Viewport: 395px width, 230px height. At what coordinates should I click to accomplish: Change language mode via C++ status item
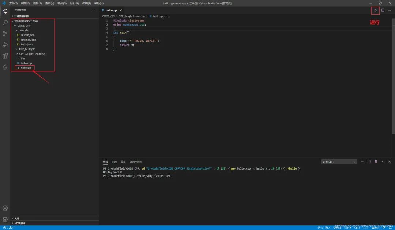366,228
